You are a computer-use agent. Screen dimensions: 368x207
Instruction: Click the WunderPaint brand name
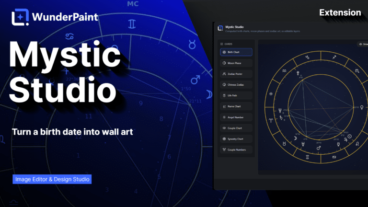click(x=65, y=17)
